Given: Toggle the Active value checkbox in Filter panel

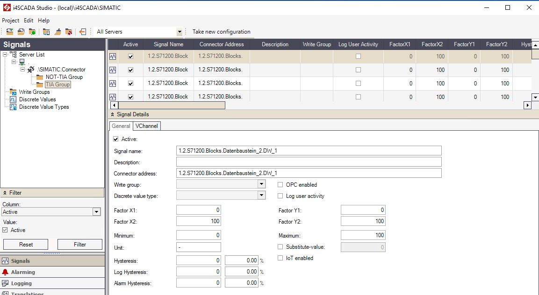Looking at the screenshot, I should [5, 230].
